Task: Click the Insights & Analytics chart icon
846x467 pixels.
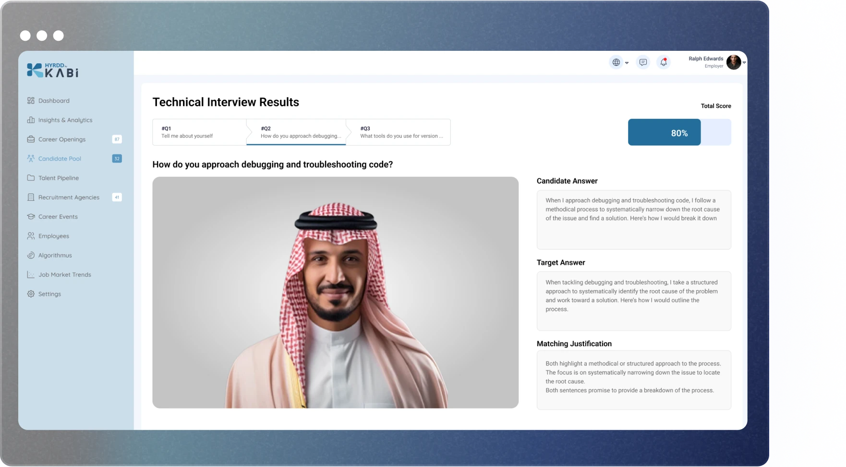Action: [31, 120]
